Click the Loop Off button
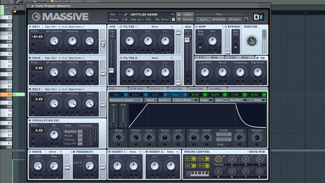 228,144
